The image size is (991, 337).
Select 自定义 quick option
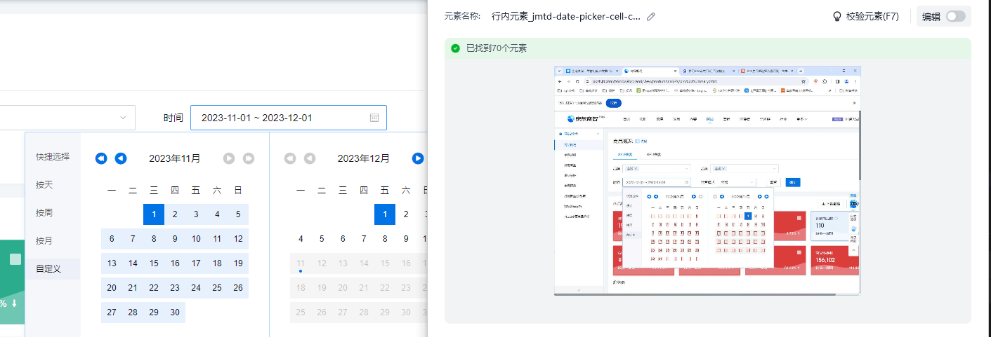[48, 268]
